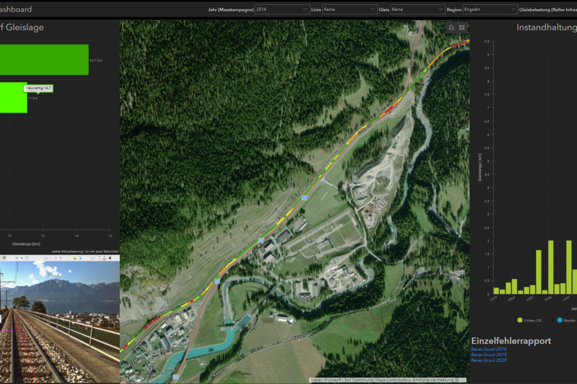Click the blue curved-arrow icon in viewer toolbar
577x384 pixels.
[81, 258]
